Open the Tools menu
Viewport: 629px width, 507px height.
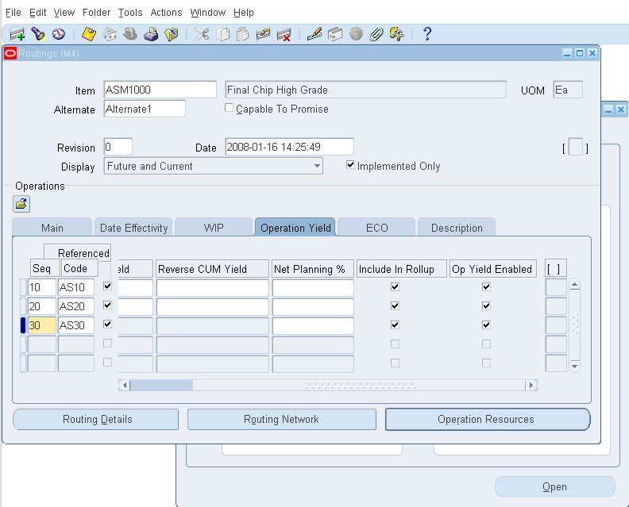tap(130, 13)
